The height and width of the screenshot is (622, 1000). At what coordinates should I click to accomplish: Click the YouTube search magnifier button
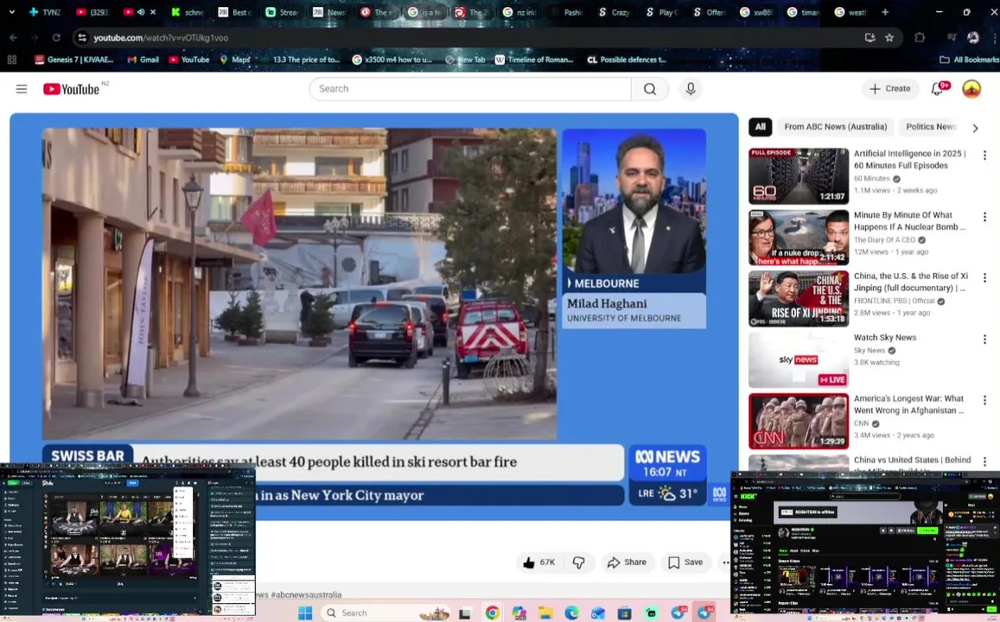650,89
